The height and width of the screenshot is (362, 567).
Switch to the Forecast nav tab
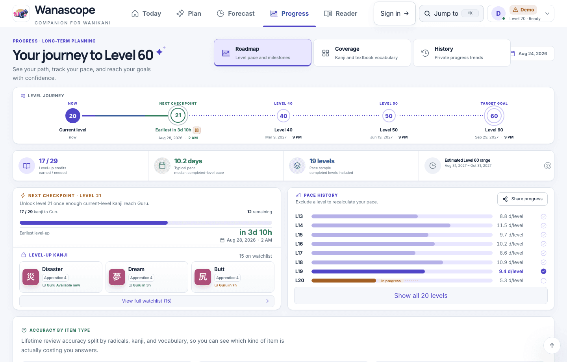click(x=236, y=13)
